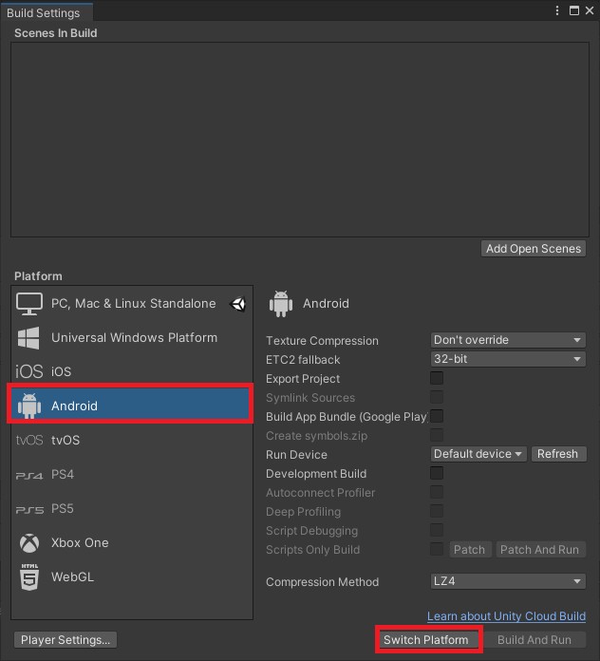
Task: Toggle the Symlink Sources checkbox
Action: click(x=437, y=397)
